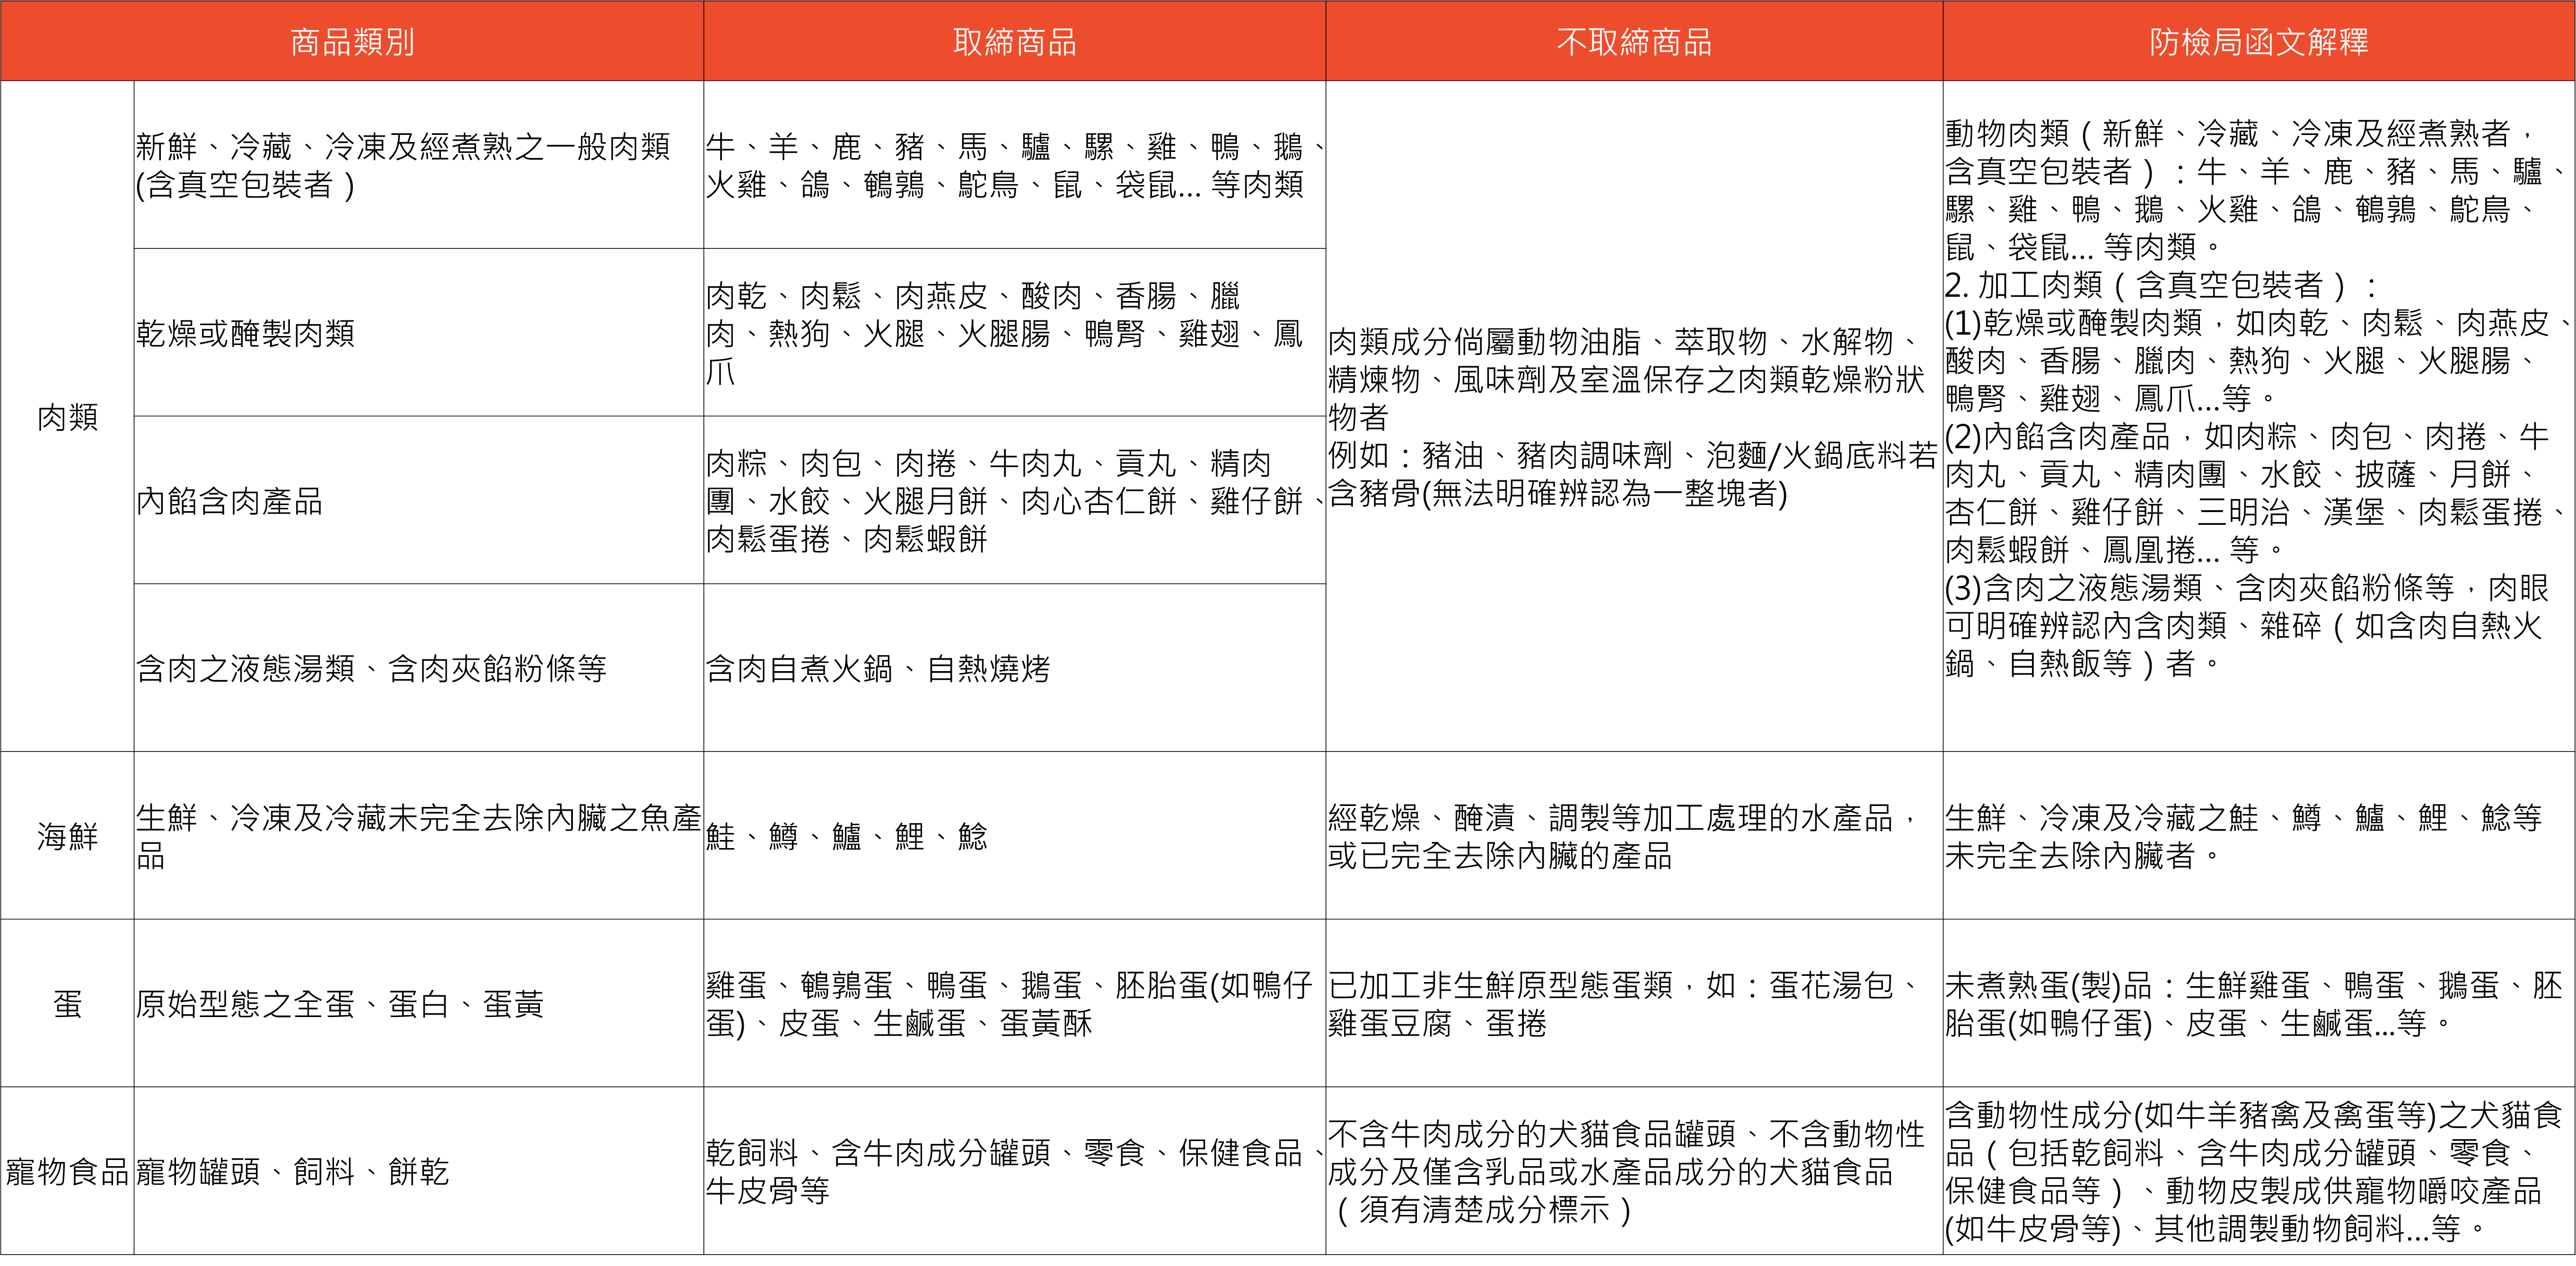Click the cell starting with 肉乾、肉鬆、肉燕皮
The height and width of the screenshot is (1266, 2576).
coord(1015,332)
